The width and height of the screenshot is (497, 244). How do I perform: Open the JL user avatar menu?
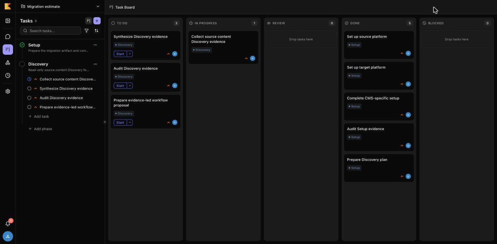(x=8, y=236)
